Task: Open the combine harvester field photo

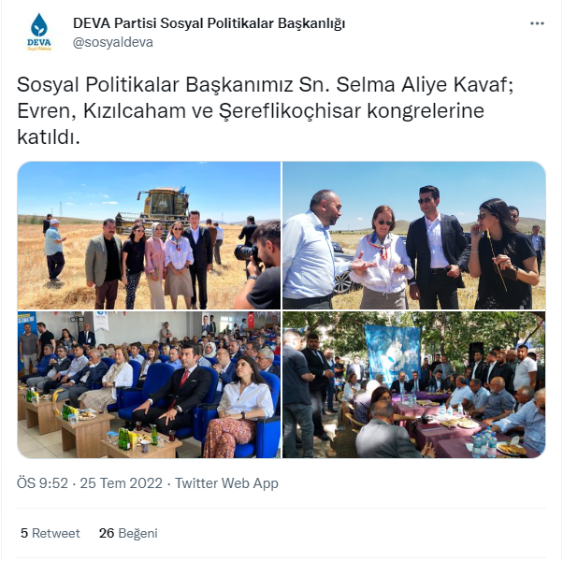Action: point(149,236)
